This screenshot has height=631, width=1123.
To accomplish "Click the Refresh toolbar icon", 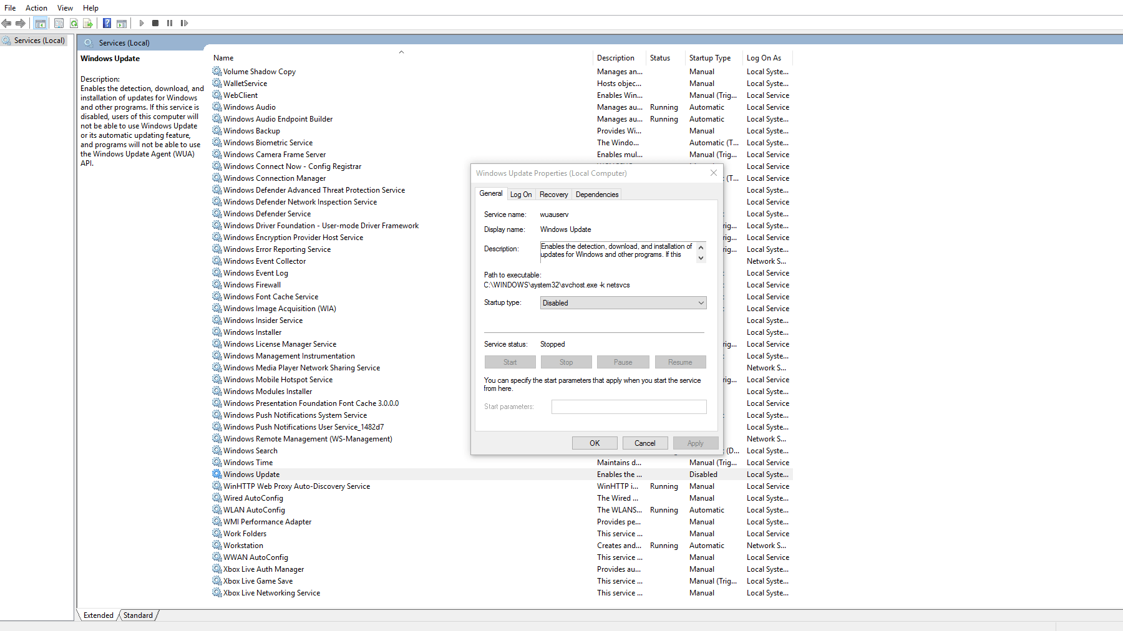I will [x=74, y=23].
